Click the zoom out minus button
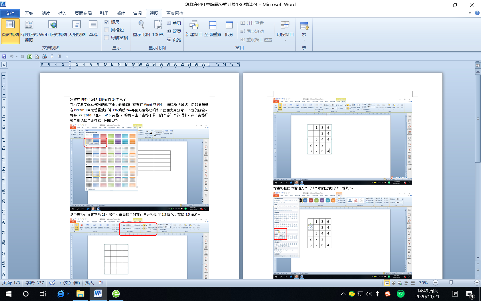The image size is (481, 301). [x=435, y=283]
